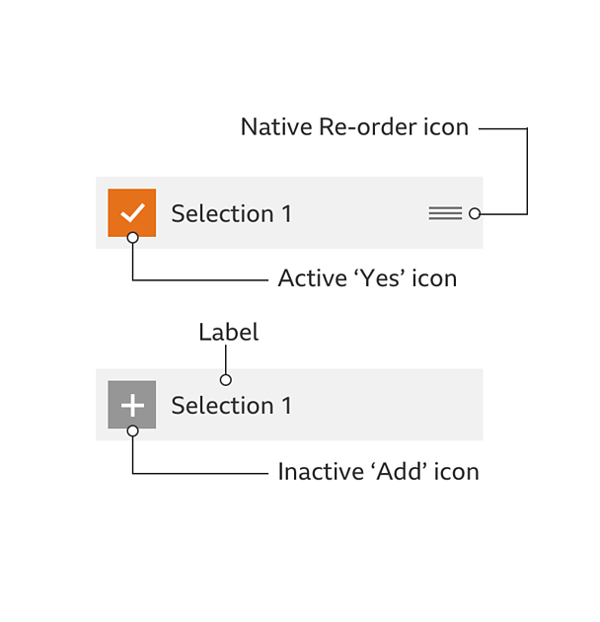Image resolution: width=600 pixels, height=622 pixels.
Task: Click the circle marker under the orange checkbox
Action: tap(132, 238)
